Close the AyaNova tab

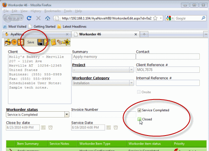coord(67,34)
